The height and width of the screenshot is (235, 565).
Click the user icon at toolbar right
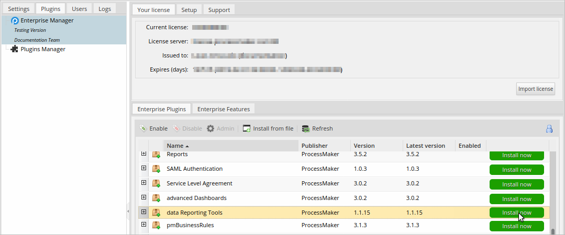coord(549,128)
